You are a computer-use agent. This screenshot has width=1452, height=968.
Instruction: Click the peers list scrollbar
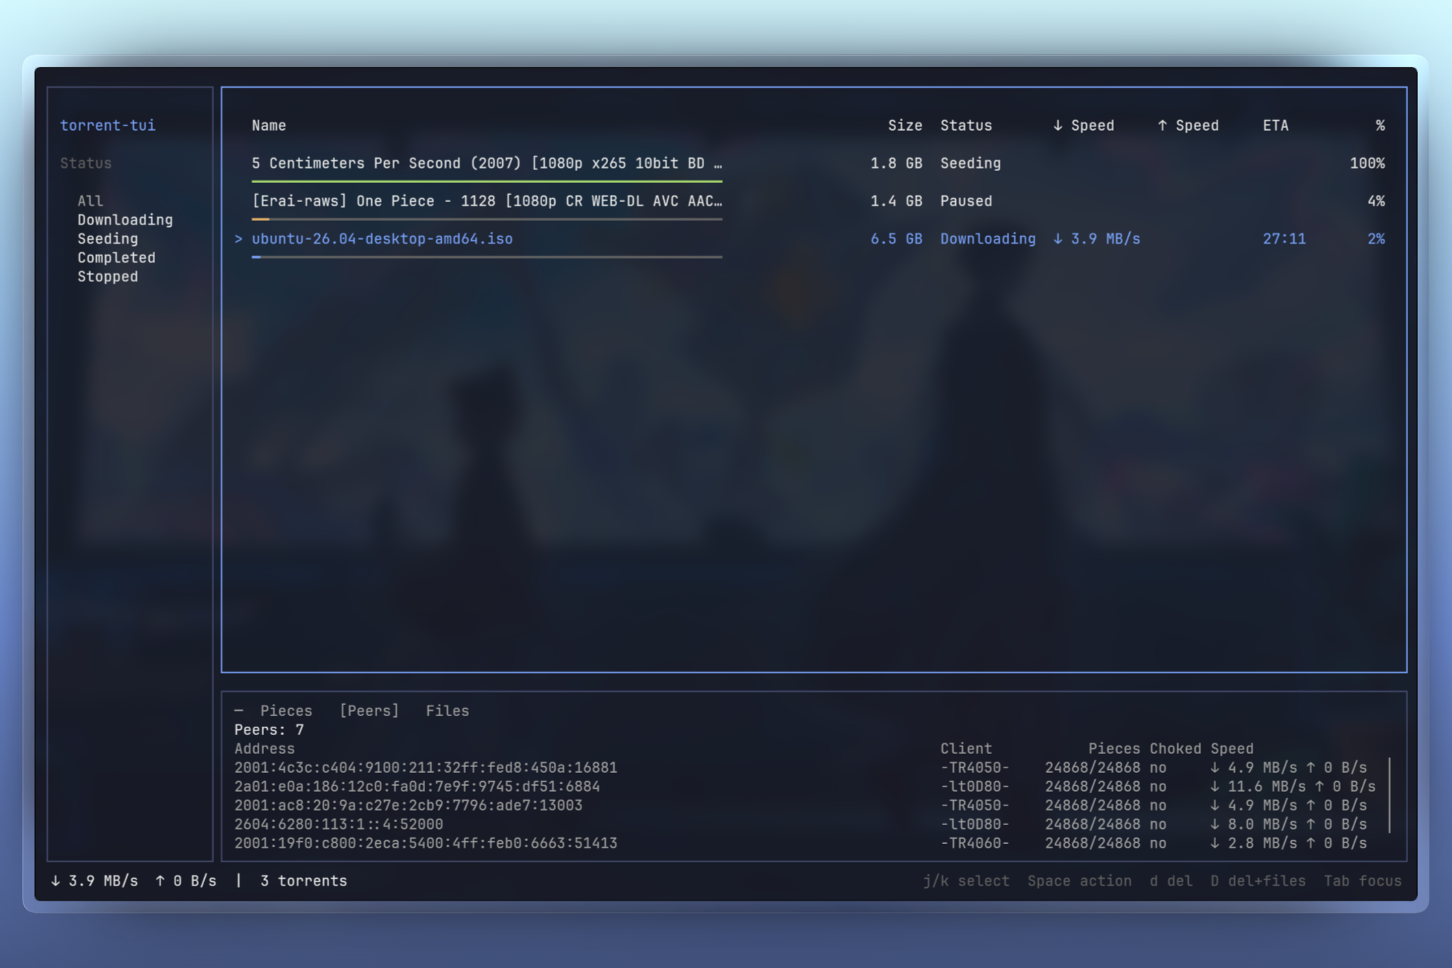click(1389, 796)
